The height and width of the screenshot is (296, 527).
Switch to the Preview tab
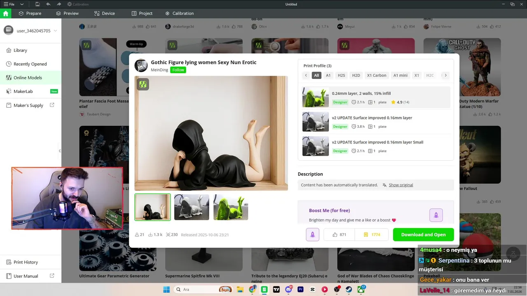(68, 13)
